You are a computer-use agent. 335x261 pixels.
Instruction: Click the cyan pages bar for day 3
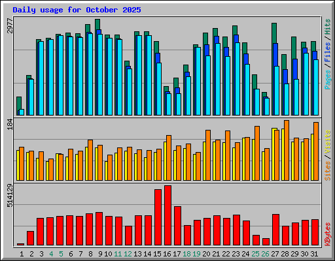[41, 78]
